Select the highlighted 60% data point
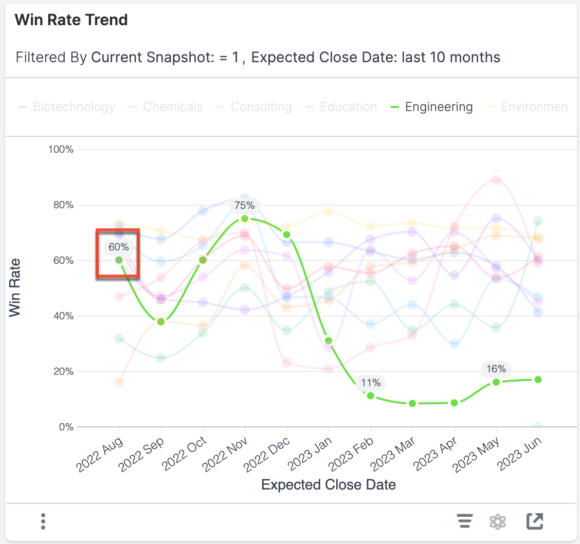Viewport: 580px width, 544px height. click(x=119, y=260)
